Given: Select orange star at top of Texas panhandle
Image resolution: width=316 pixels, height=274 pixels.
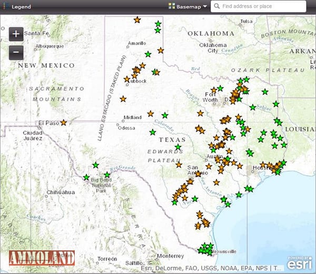Looking at the screenshot, I should tap(137, 19).
